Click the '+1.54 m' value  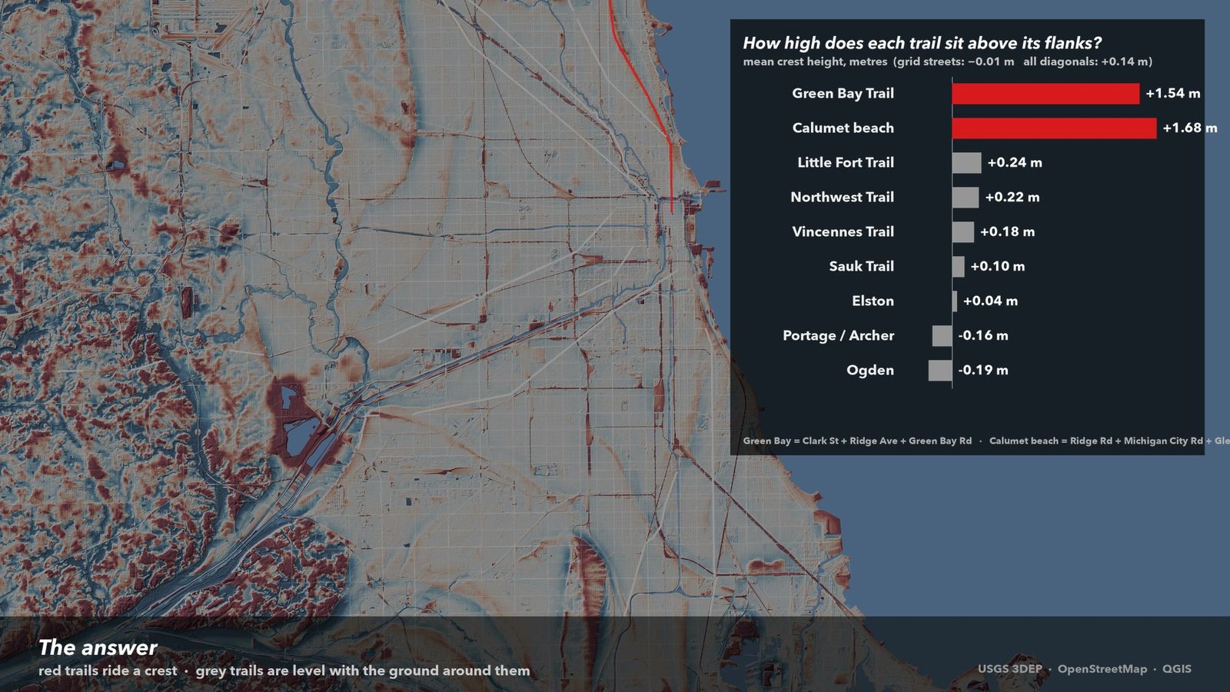tap(1172, 93)
